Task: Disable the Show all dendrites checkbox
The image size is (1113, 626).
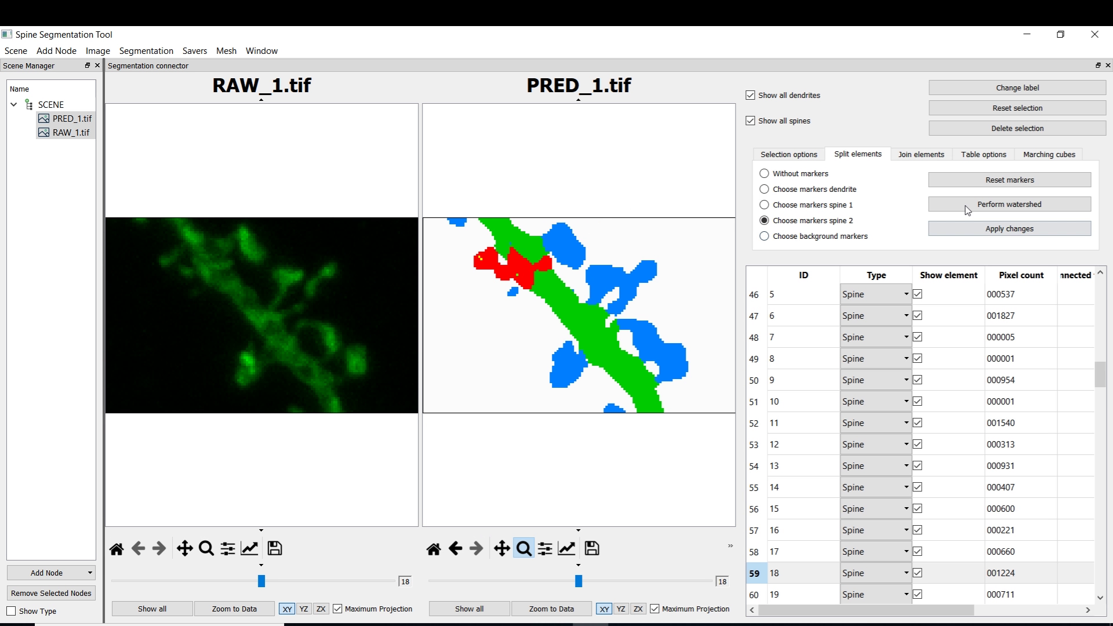Action: tap(751, 95)
